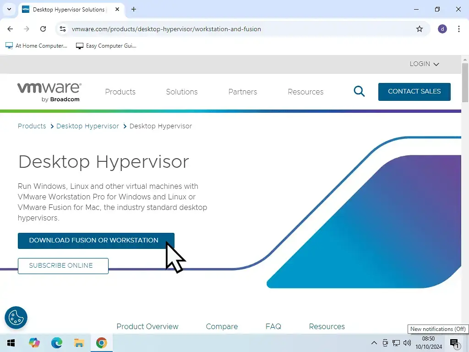Expand the LOGIN dropdown

click(424, 64)
